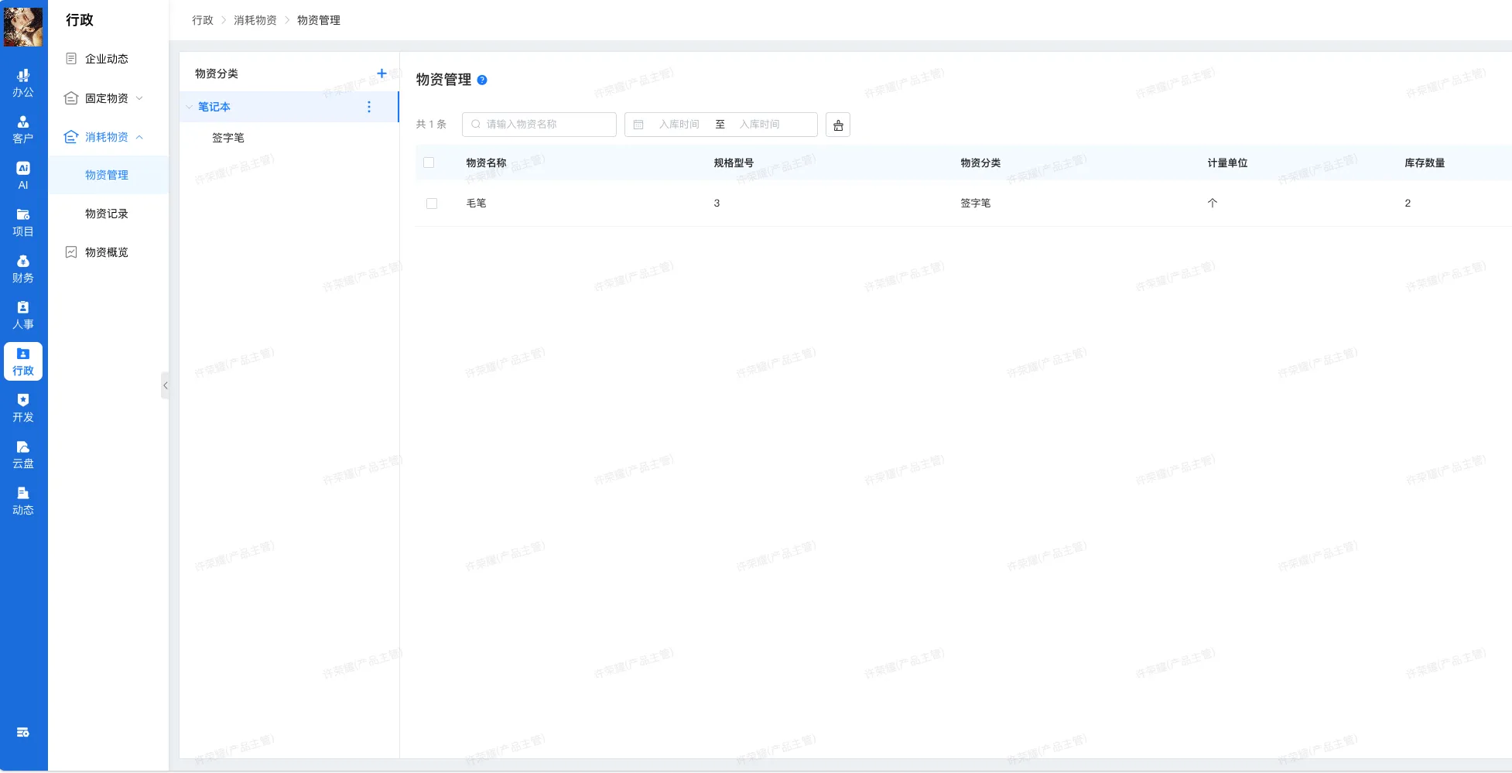
Task: Click the 规格型号 column header
Action: tap(734, 162)
